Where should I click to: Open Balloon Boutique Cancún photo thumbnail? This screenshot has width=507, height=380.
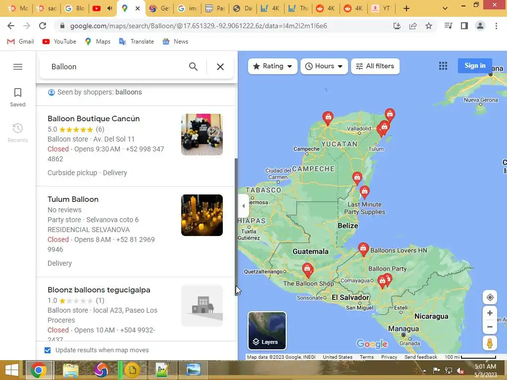[x=202, y=135]
